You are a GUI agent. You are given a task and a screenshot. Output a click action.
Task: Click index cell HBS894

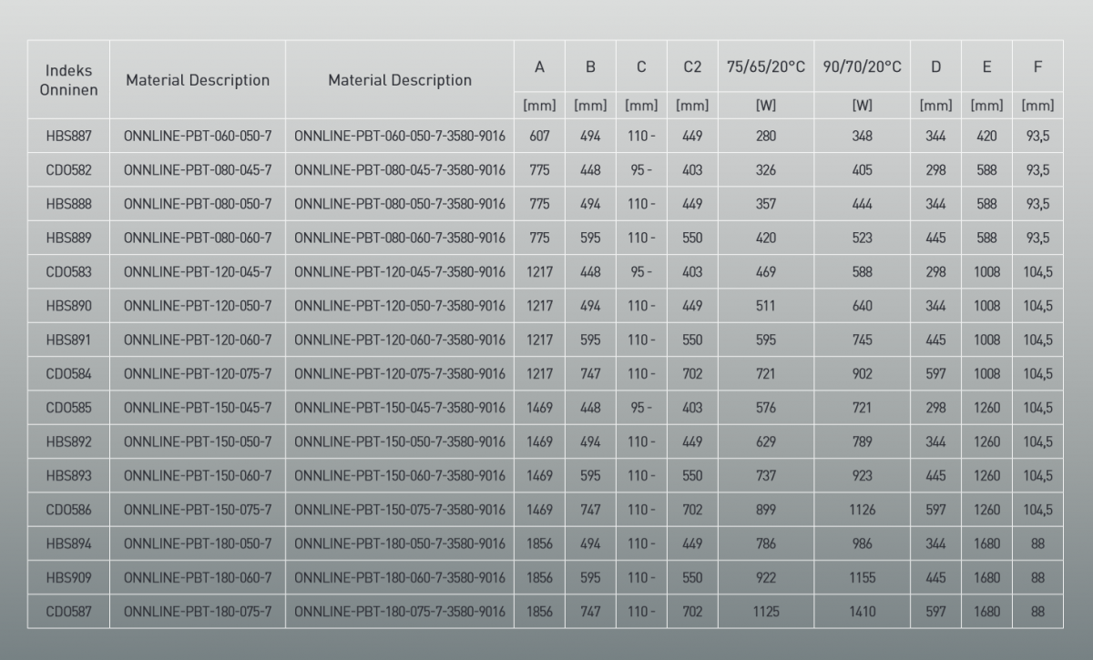point(69,544)
